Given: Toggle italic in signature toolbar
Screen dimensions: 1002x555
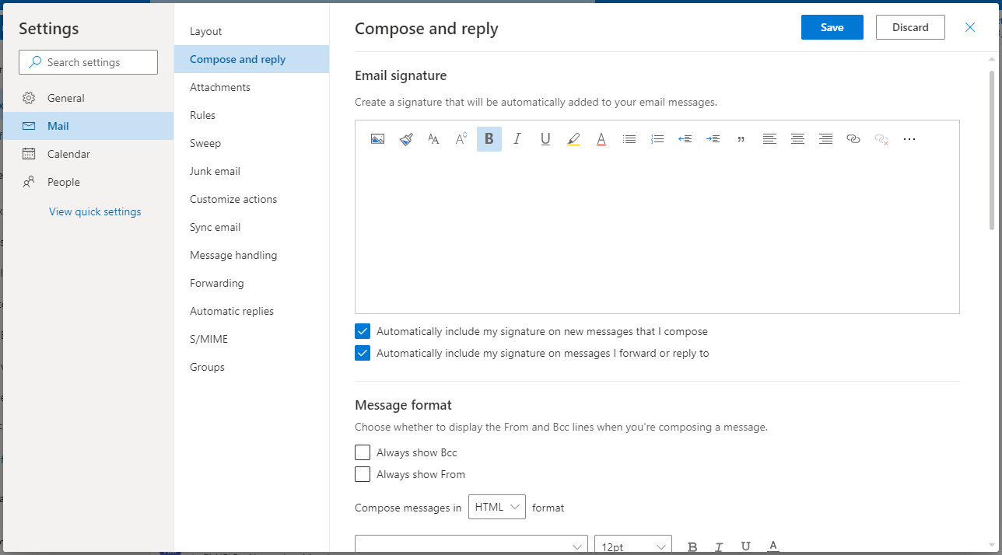Looking at the screenshot, I should click(x=517, y=139).
